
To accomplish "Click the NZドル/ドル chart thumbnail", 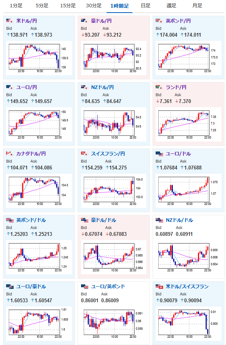I will pyautogui.click(x=188, y=258).
